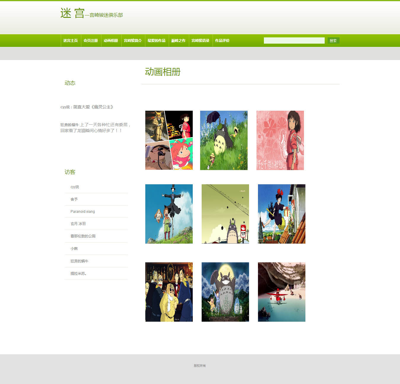Click the 版权所有 footer text
The image size is (400, 384).
[200, 366]
